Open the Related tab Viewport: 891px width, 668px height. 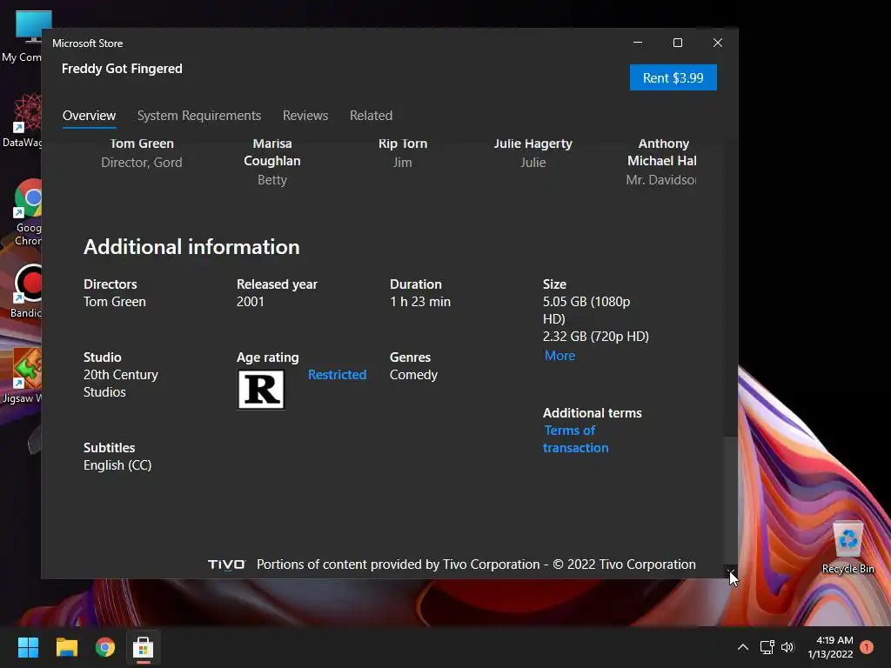(371, 116)
